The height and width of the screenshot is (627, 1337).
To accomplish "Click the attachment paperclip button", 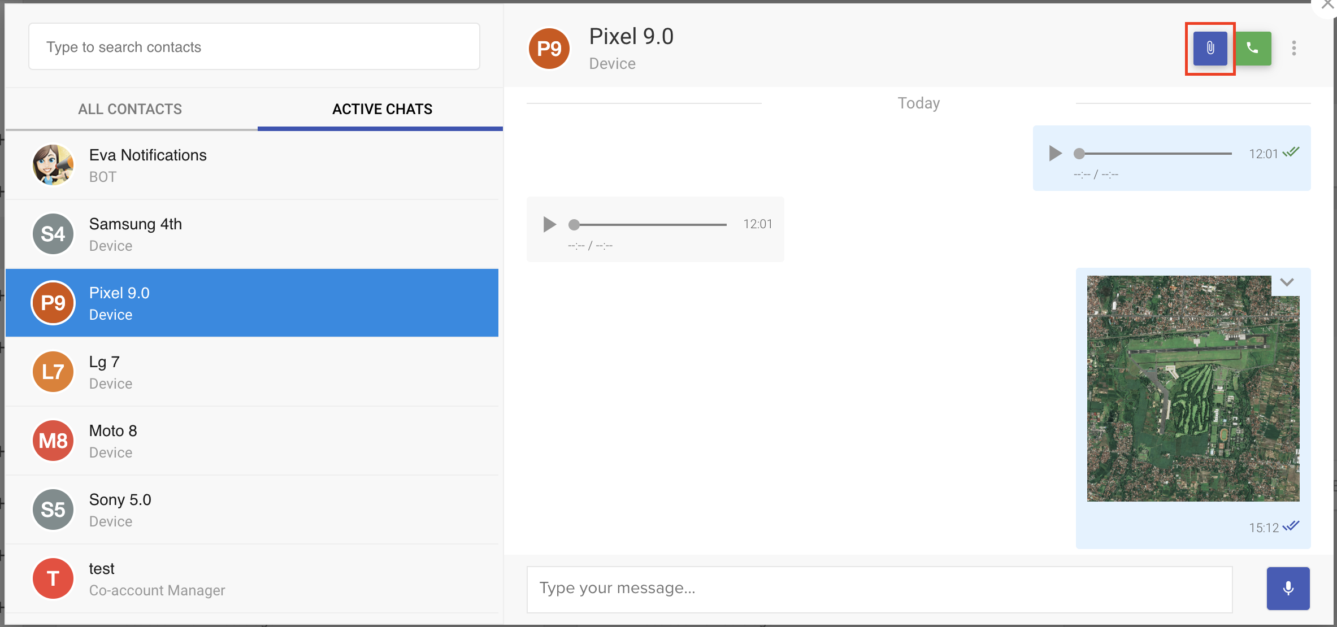I will (1210, 48).
